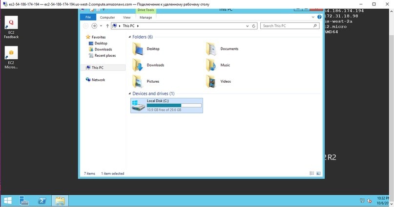Open the Documents folder icon
This screenshot has width=394, height=207.
tap(211, 49)
